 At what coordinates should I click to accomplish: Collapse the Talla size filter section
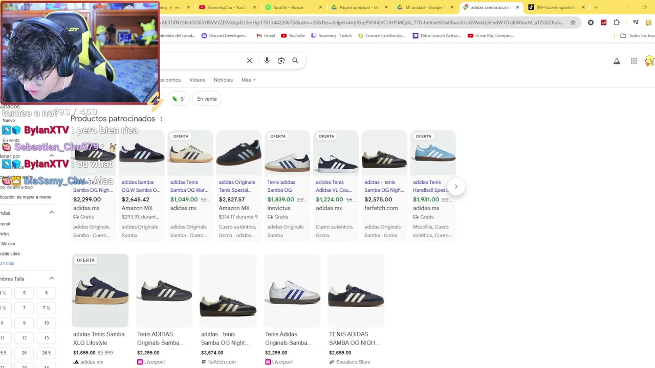click(x=52, y=279)
